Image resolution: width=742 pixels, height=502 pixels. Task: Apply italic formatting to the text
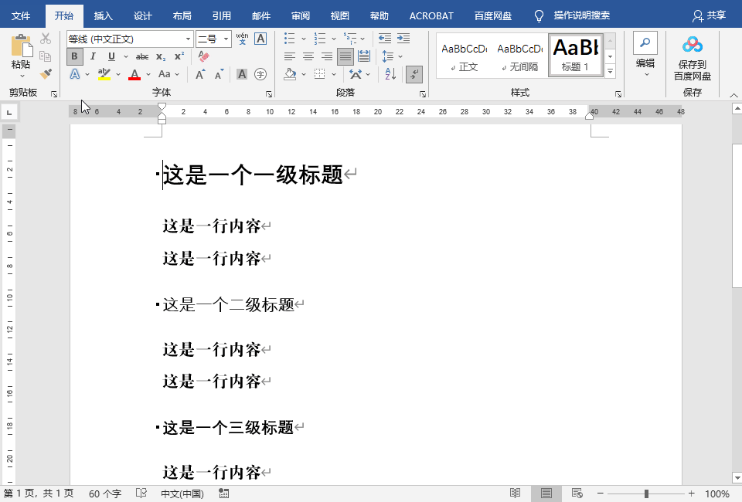pyautogui.click(x=92, y=56)
